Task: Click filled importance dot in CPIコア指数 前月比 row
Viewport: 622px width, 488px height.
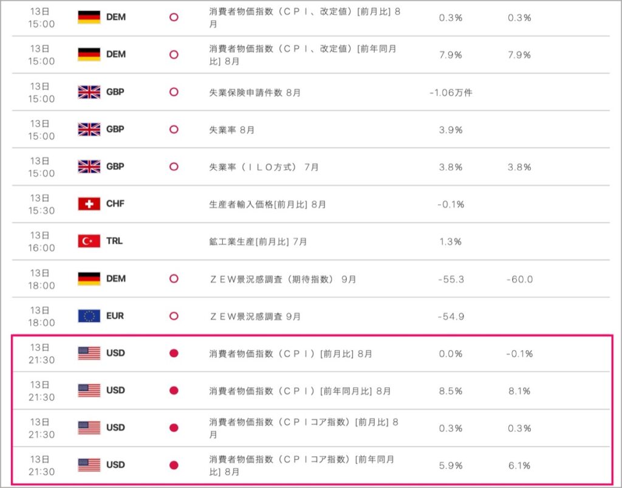Action: (174, 428)
